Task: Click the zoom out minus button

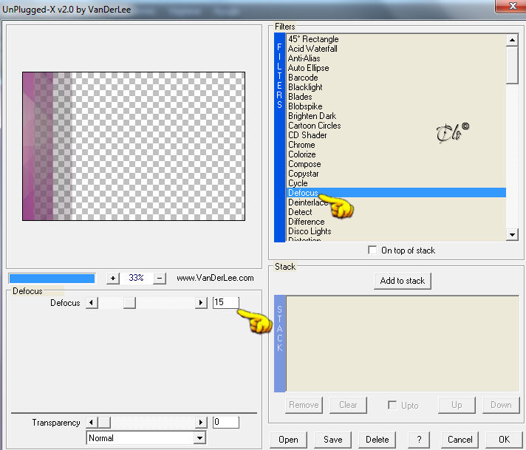Action: pyautogui.click(x=160, y=278)
